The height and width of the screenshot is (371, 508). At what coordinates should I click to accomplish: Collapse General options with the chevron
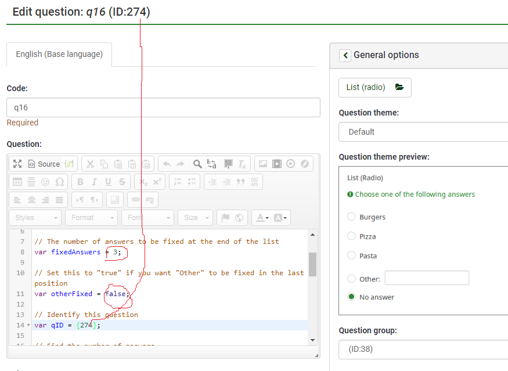pos(345,55)
